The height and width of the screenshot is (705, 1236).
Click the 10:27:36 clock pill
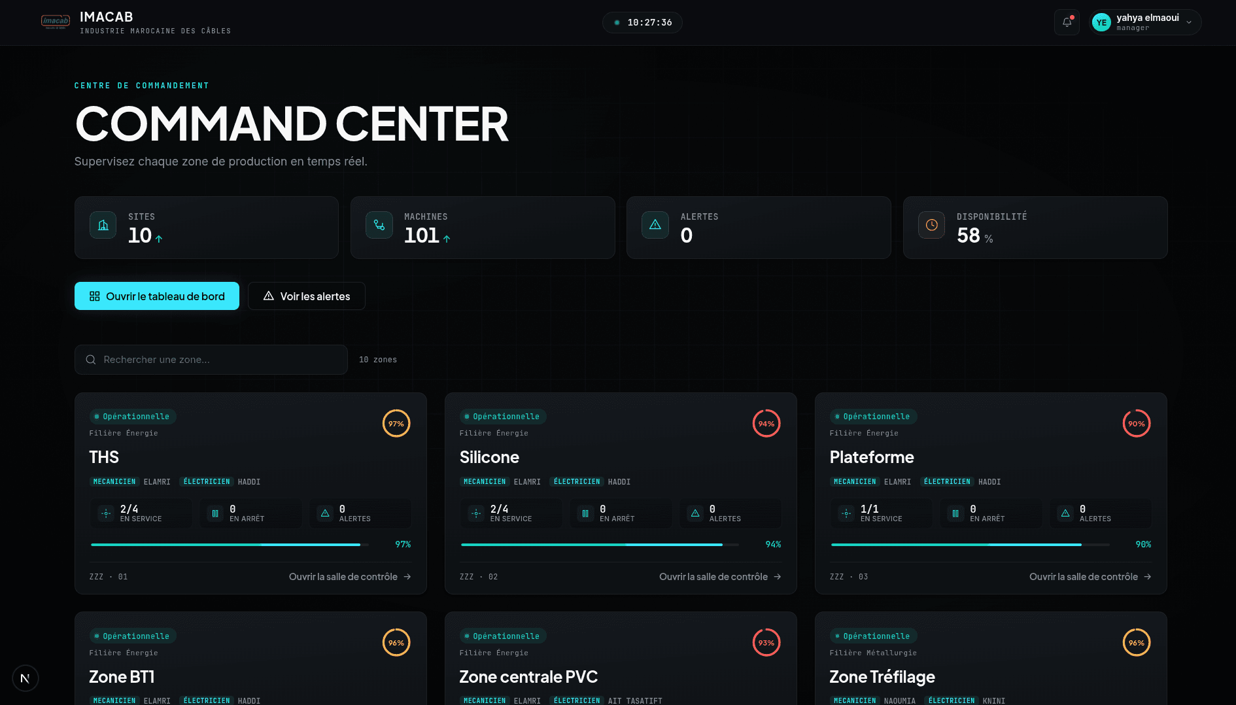642,22
